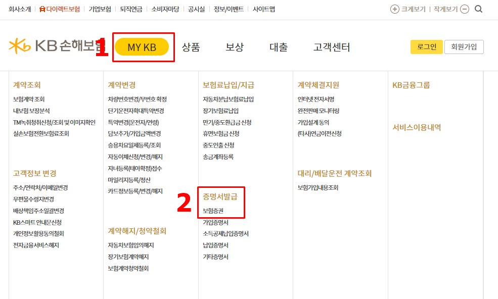
Task: Open 보험계약 조회
Action: pyautogui.click(x=29, y=99)
